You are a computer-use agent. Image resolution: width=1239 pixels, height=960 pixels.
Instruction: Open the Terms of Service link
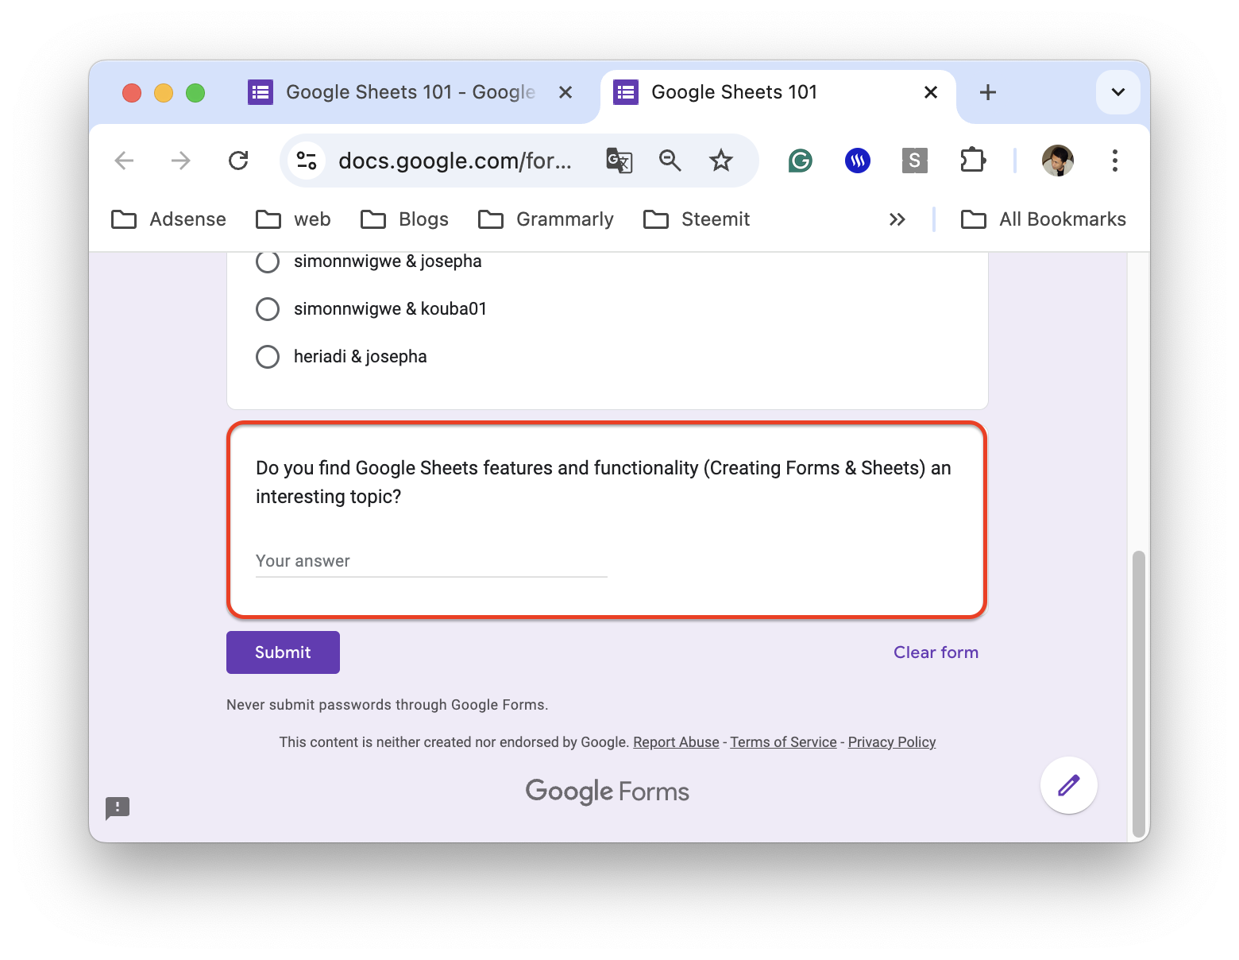783,742
